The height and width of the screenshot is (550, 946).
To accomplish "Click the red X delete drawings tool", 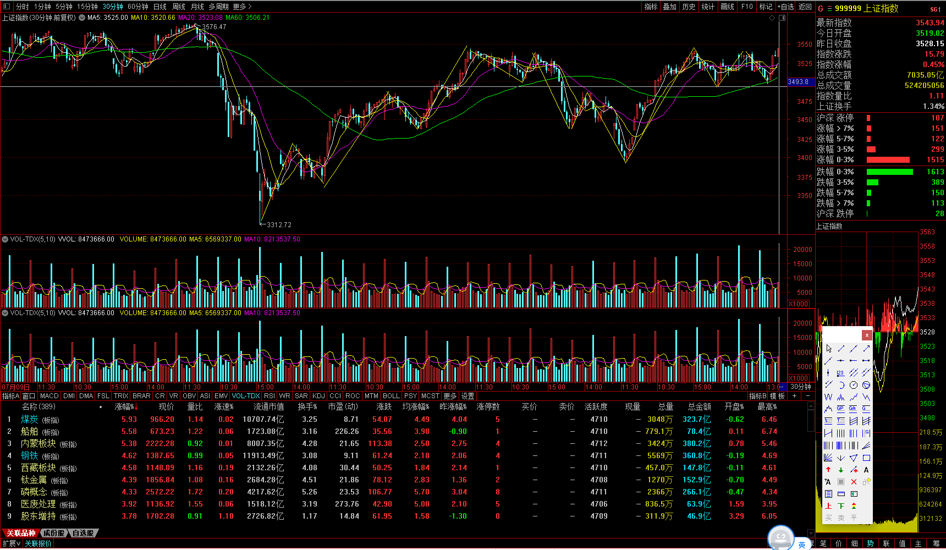I will (x=854, y=482).
